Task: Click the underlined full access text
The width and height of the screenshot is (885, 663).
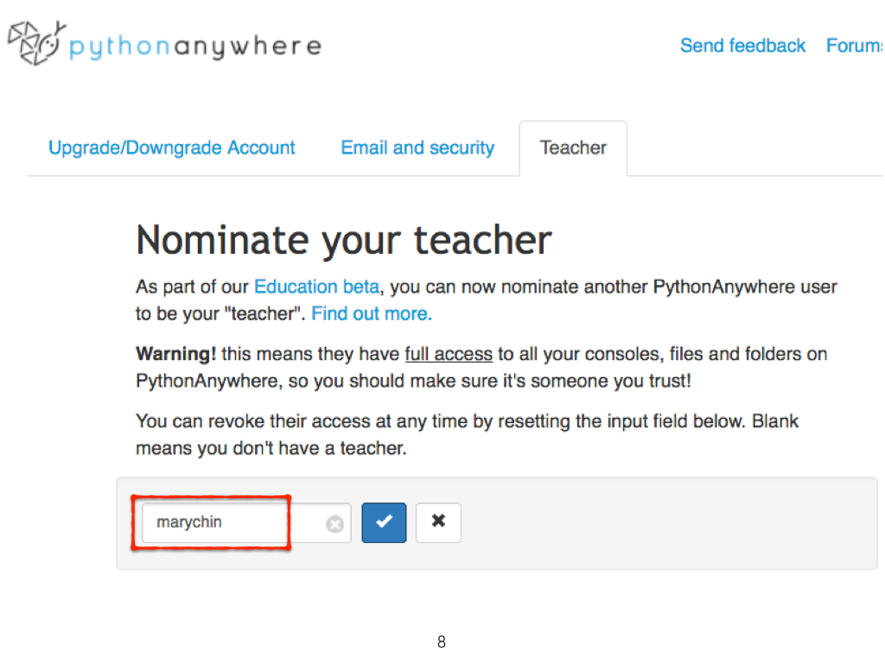Action: (x=449, y=354)
